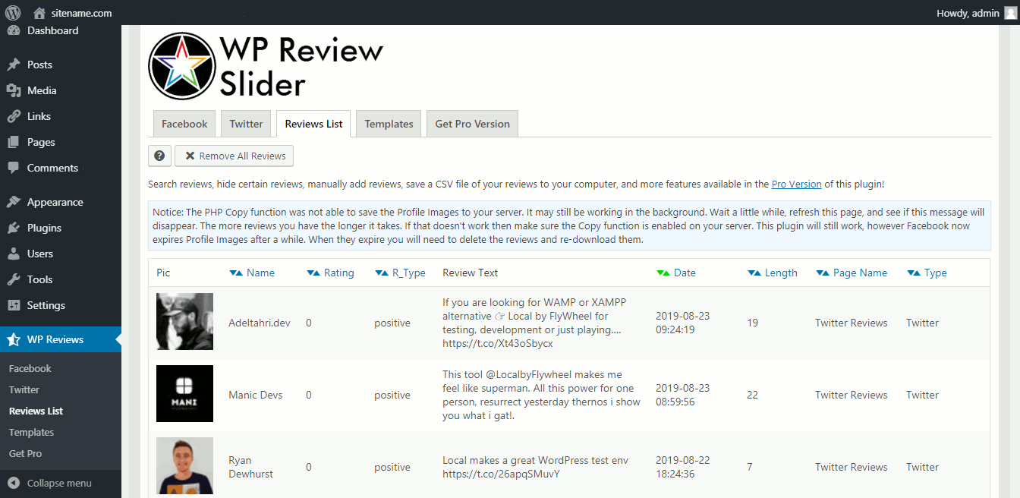
Task: Sort by the Rating column arrows
Action: coord(313,273)
